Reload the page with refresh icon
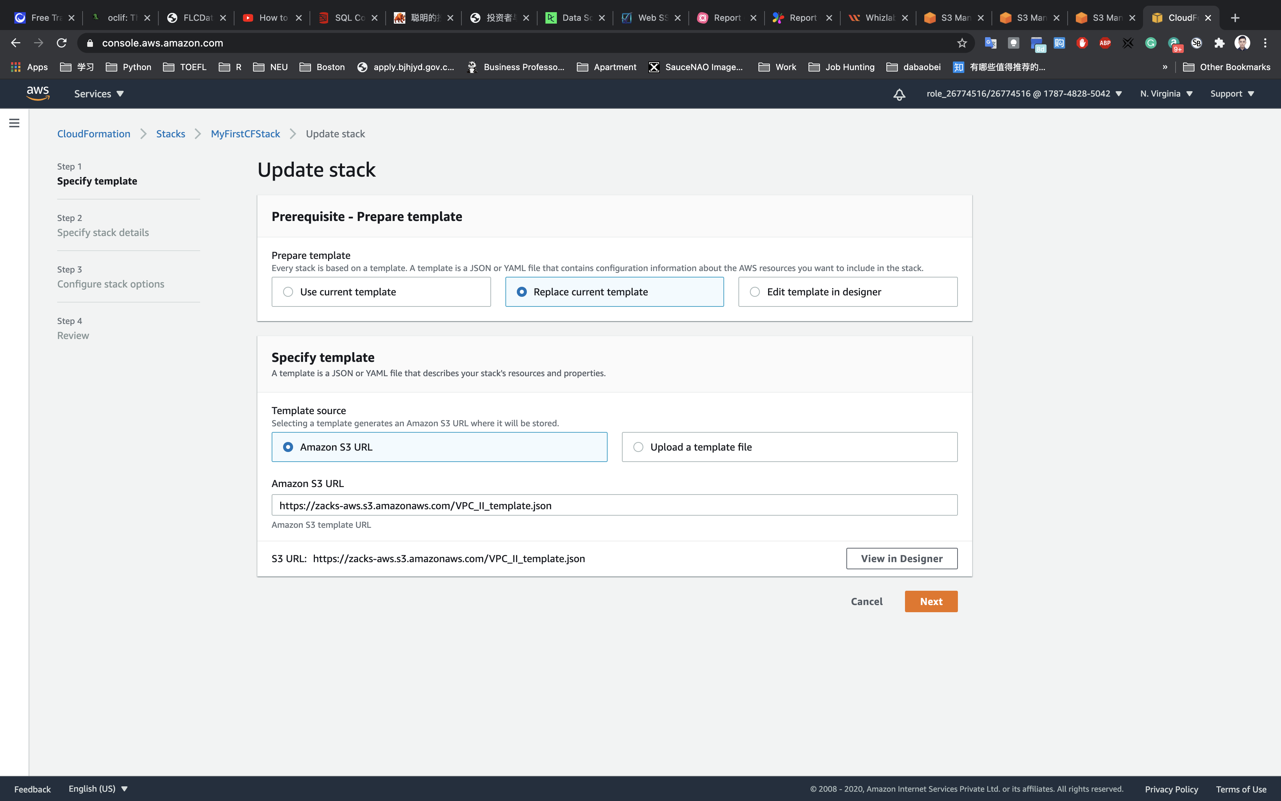Image resolution: width=1281 pixels, height=801 pixels. [x=62, y=43]
